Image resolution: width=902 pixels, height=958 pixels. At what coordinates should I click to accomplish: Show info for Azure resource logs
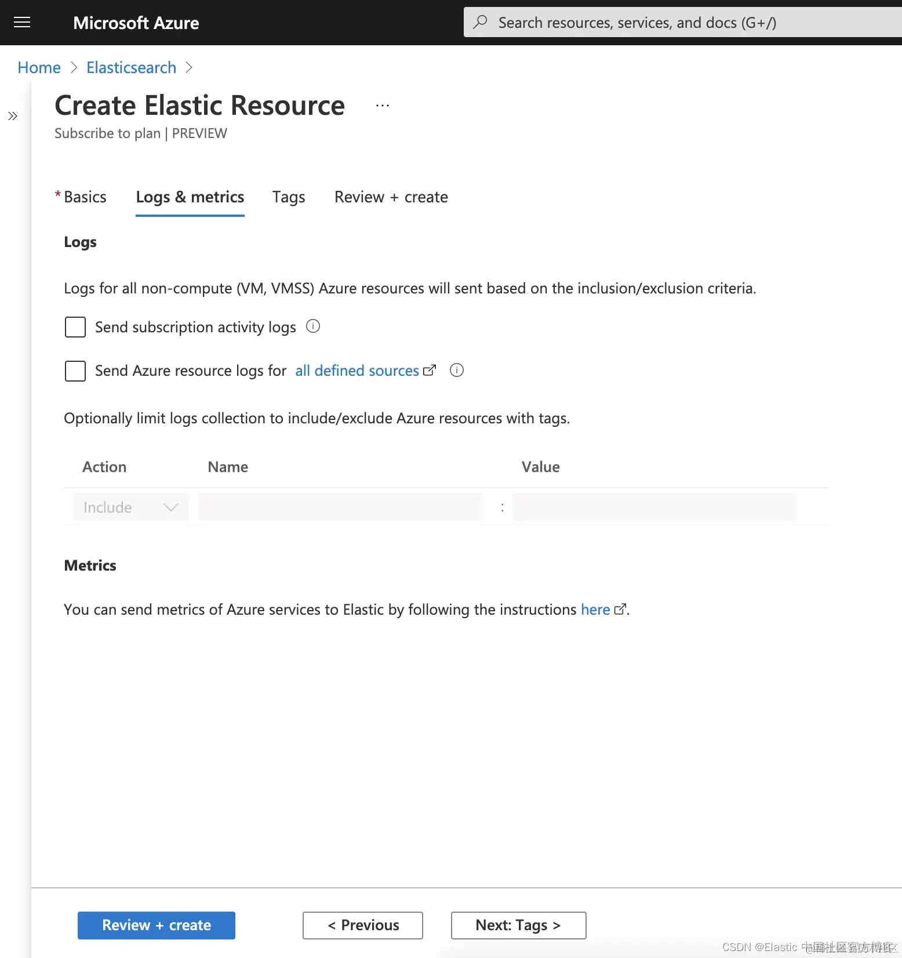pyautogui.click(x=457, y=370)
